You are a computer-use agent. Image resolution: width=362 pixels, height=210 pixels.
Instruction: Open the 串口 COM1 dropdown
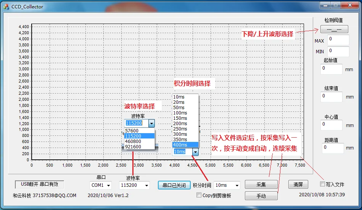(x=100, y=185)
